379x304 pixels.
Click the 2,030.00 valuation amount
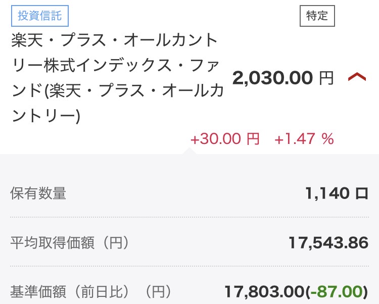pyautogui.click(x=272, y=78)
